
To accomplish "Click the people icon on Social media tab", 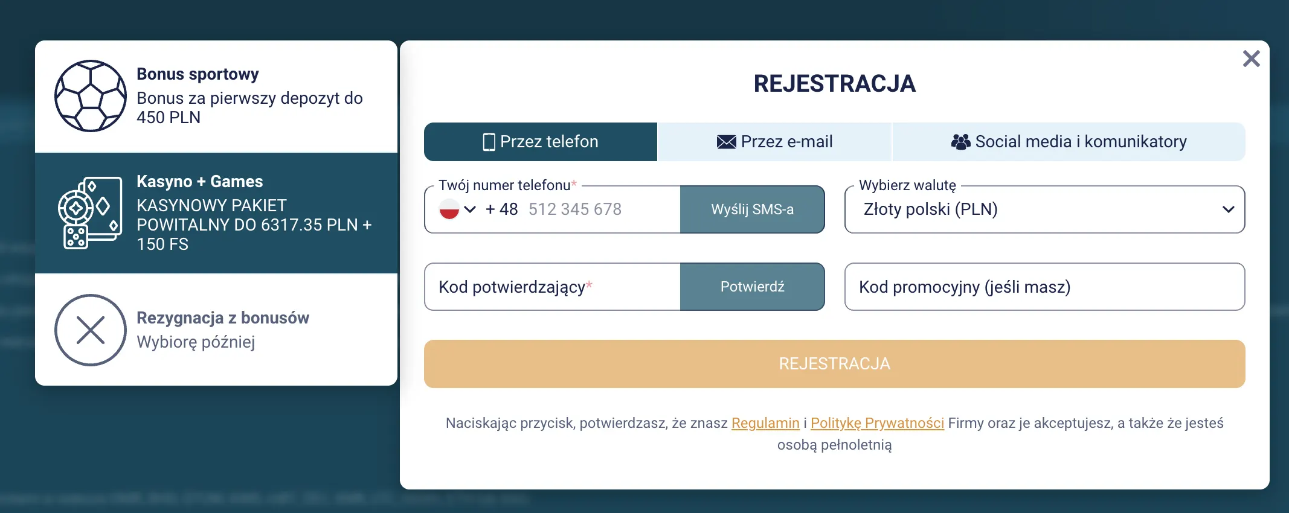I will point(960,141).
